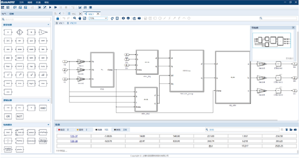
Task: Click the trash icon in message panel
Action: (286, 130)
